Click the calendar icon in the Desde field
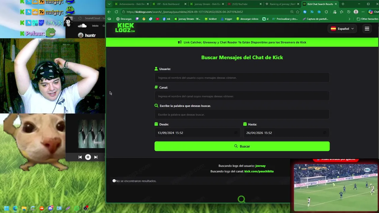Screen dimensions: 379x213 pyautogui.click(x=236, y=133)
